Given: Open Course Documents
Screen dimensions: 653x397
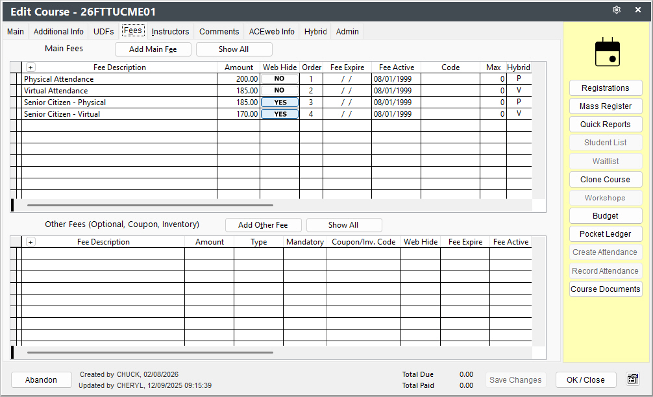Looking at the screenshot, I should click(605, 289).
